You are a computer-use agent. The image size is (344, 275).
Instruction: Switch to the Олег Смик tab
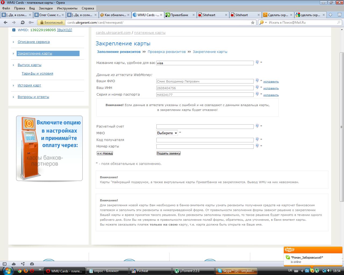49,15
